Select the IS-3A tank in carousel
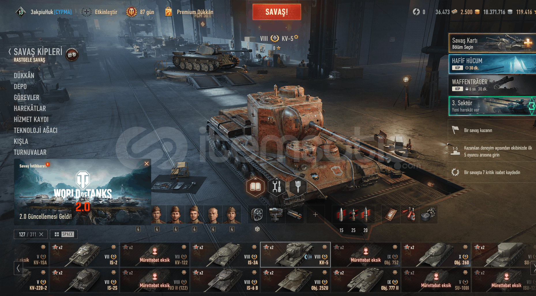The width and height of the screenshot is (536, 296). click(x=225, y=255)
